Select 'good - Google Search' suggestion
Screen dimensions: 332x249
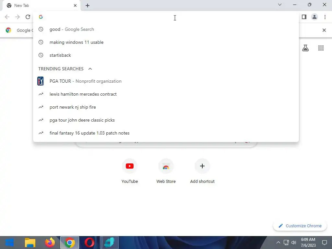pos(166,29)
